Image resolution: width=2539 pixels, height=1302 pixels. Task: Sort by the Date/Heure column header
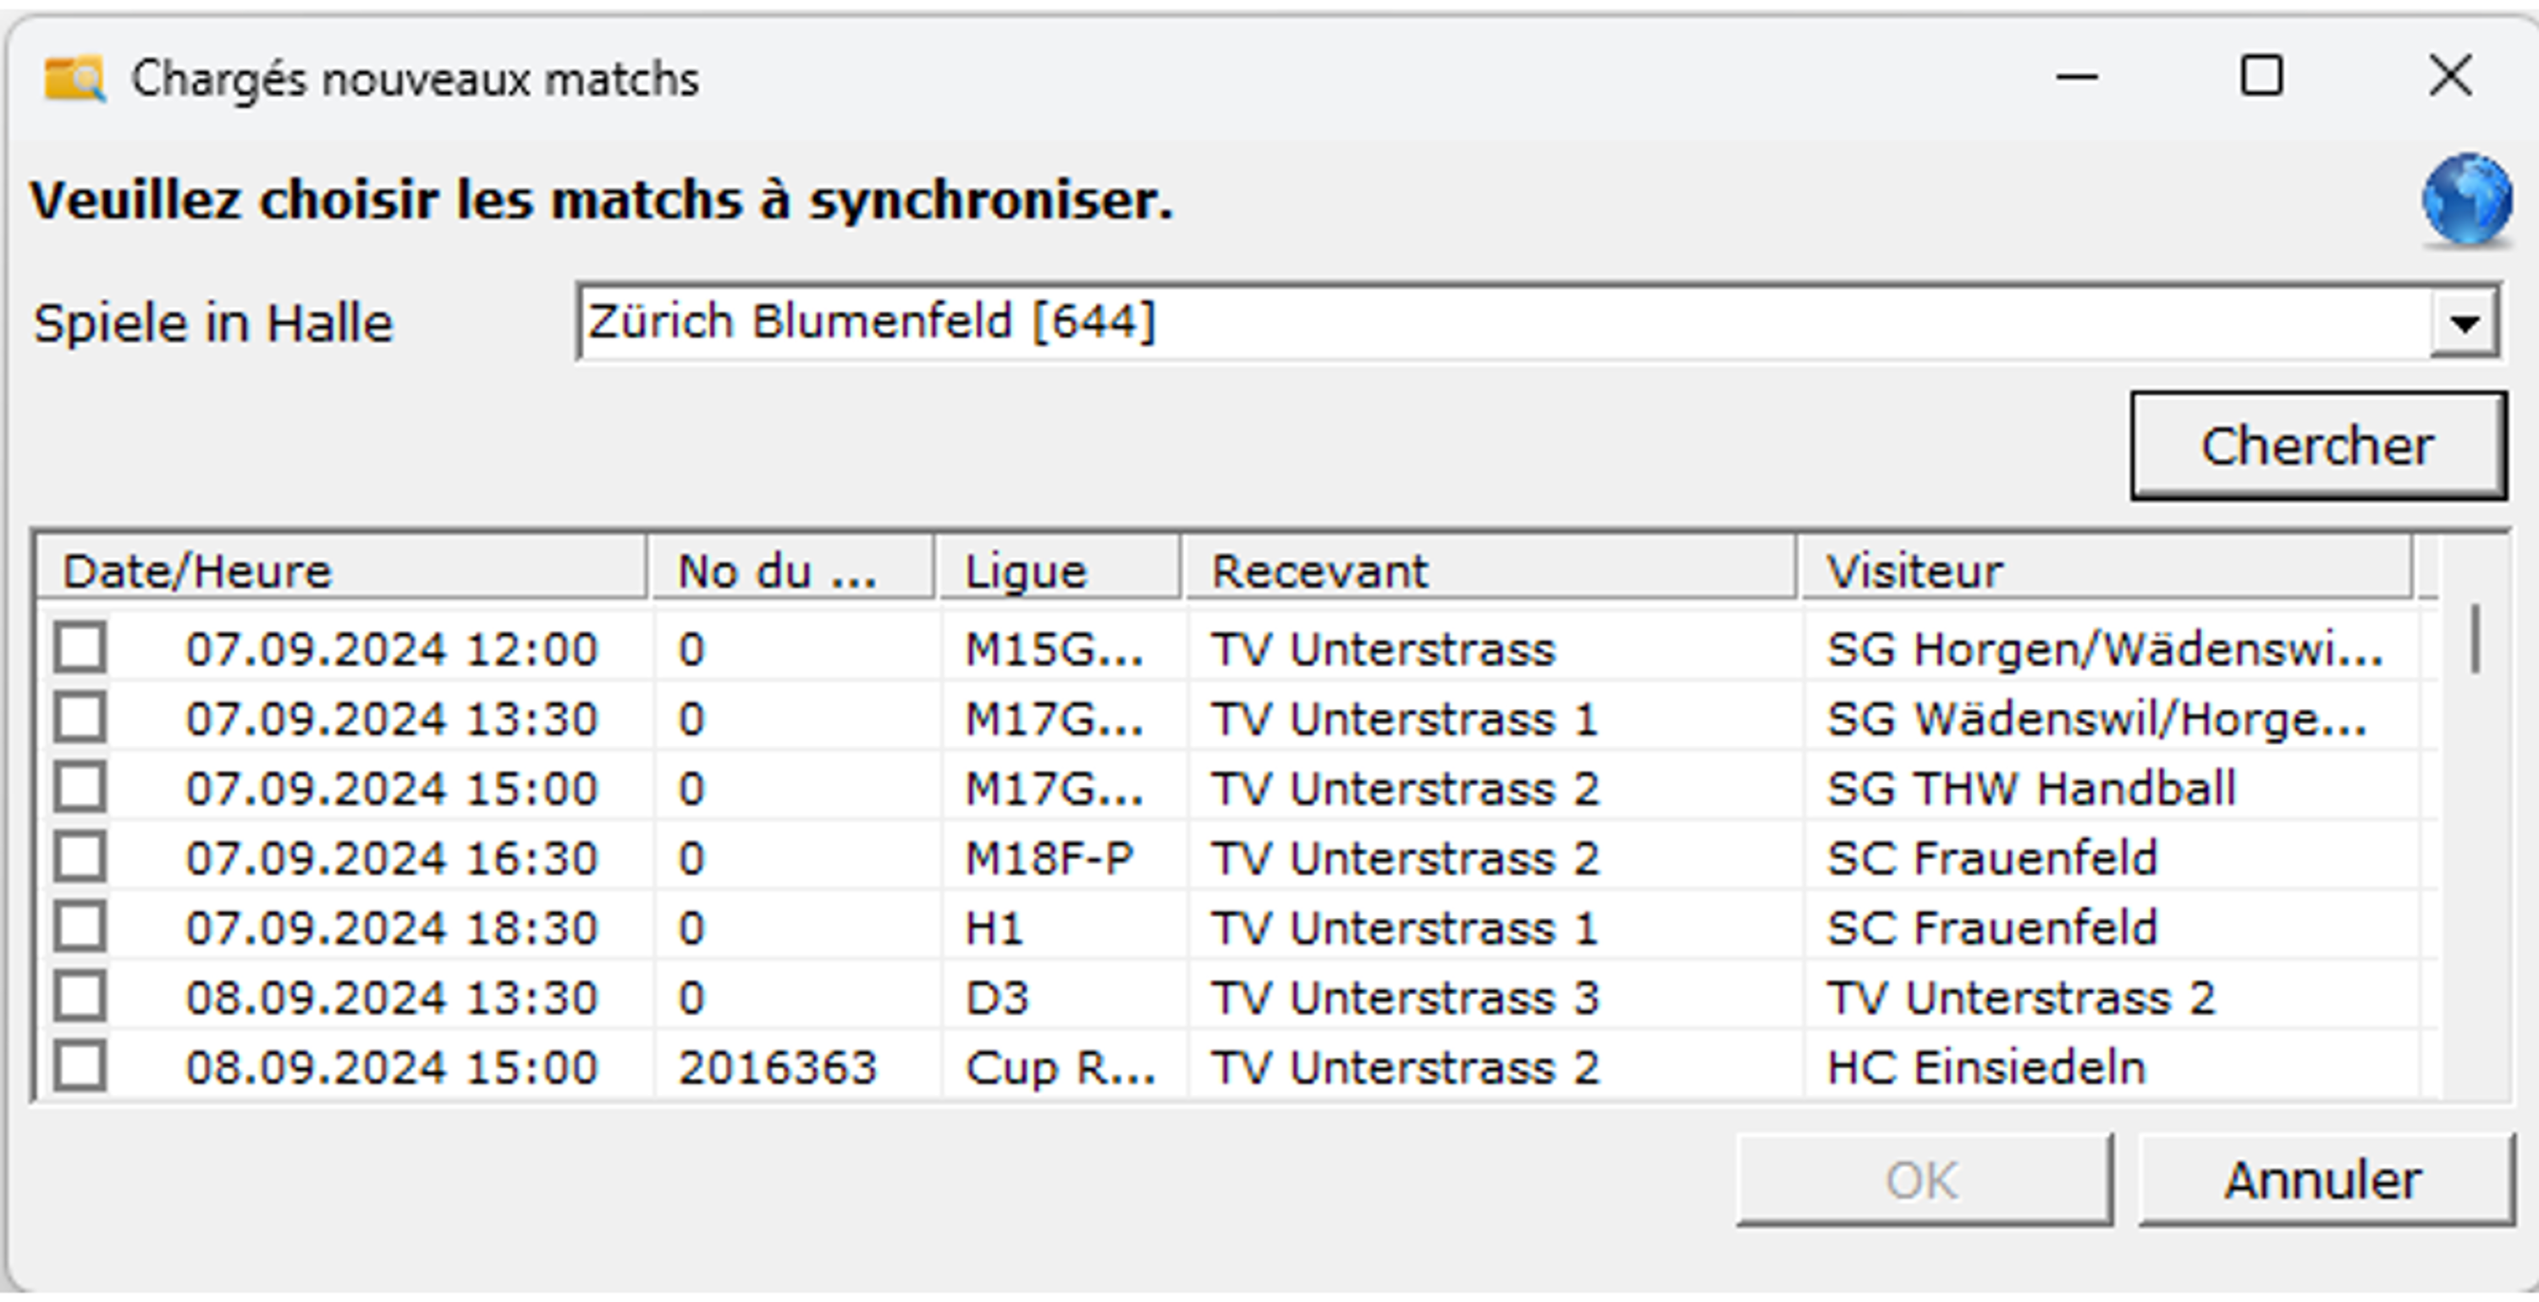[341, 571]
